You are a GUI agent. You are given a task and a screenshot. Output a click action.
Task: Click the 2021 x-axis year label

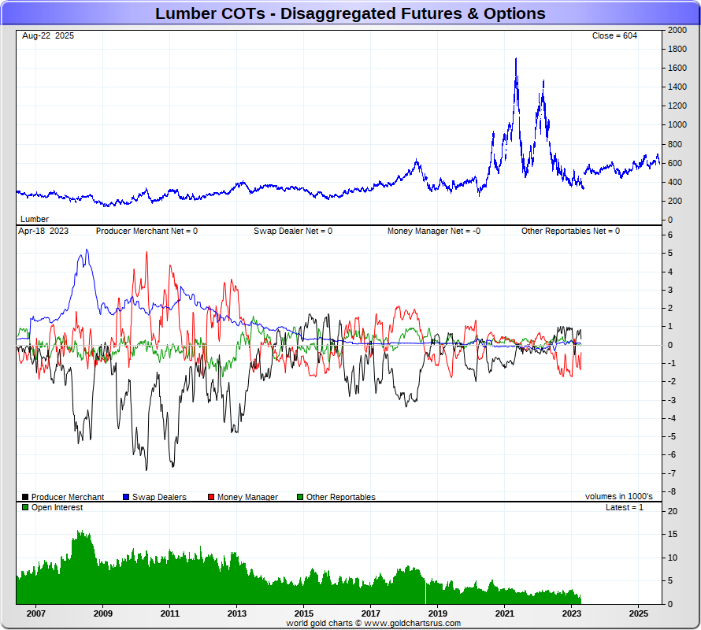[x=505, y=613]
